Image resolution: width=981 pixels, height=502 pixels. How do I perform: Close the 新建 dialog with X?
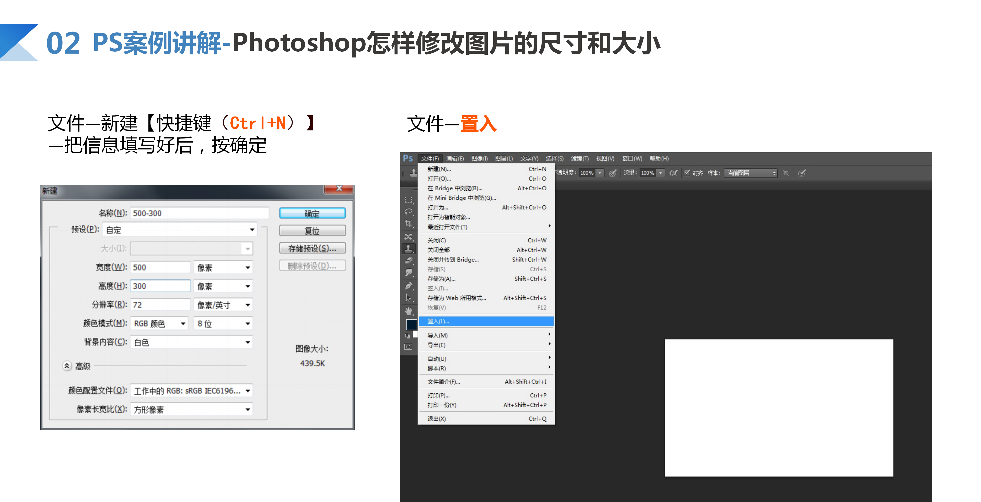coord(338,189)
